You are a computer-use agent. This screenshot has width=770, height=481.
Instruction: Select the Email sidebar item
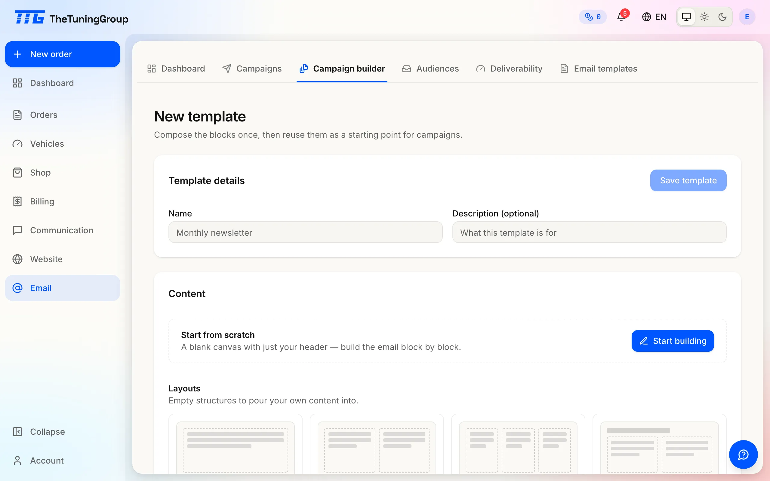62,288
